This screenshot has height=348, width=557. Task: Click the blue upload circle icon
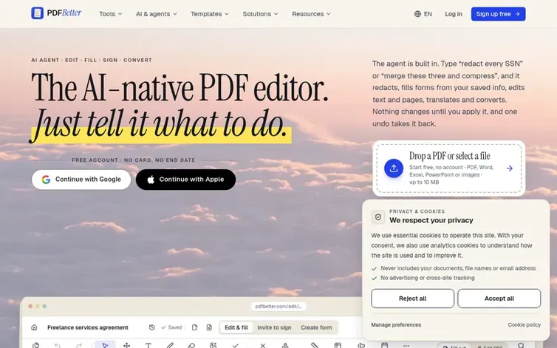coord(394,168)
